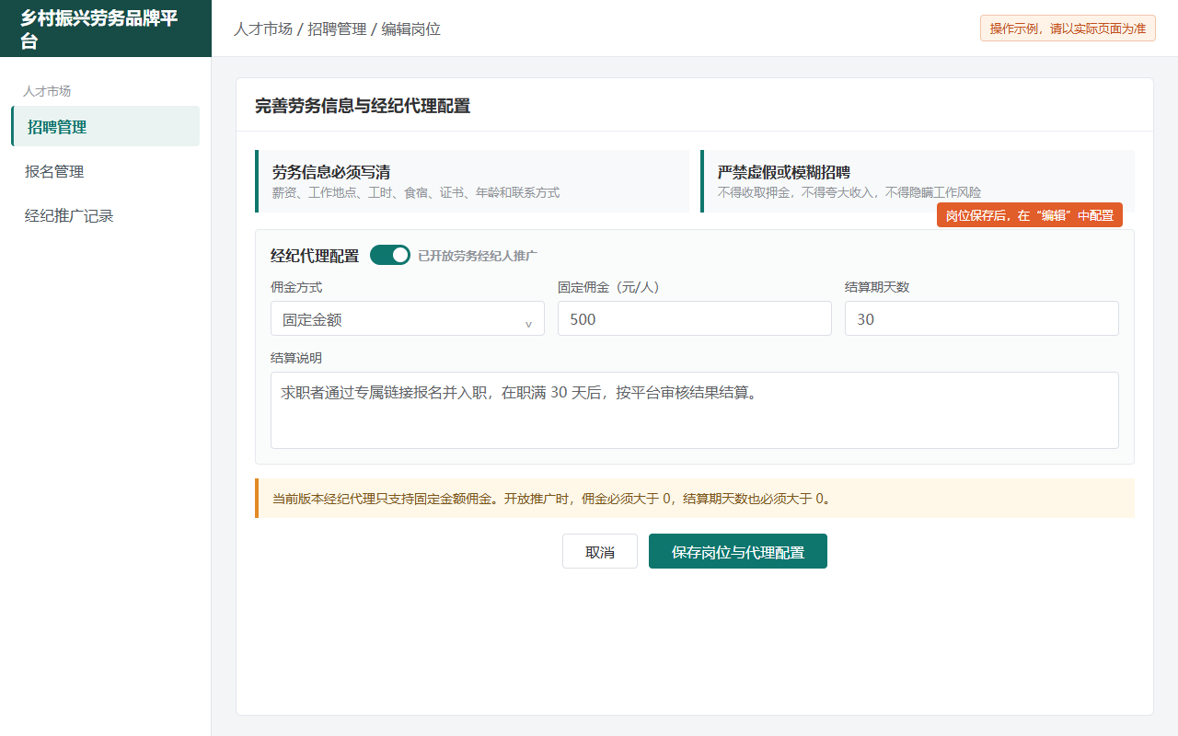This screenshot has width=1178, height=736.
Task: Click the 完善劳务信息与经纪代理配置 heading
Action: coord(363,106)
